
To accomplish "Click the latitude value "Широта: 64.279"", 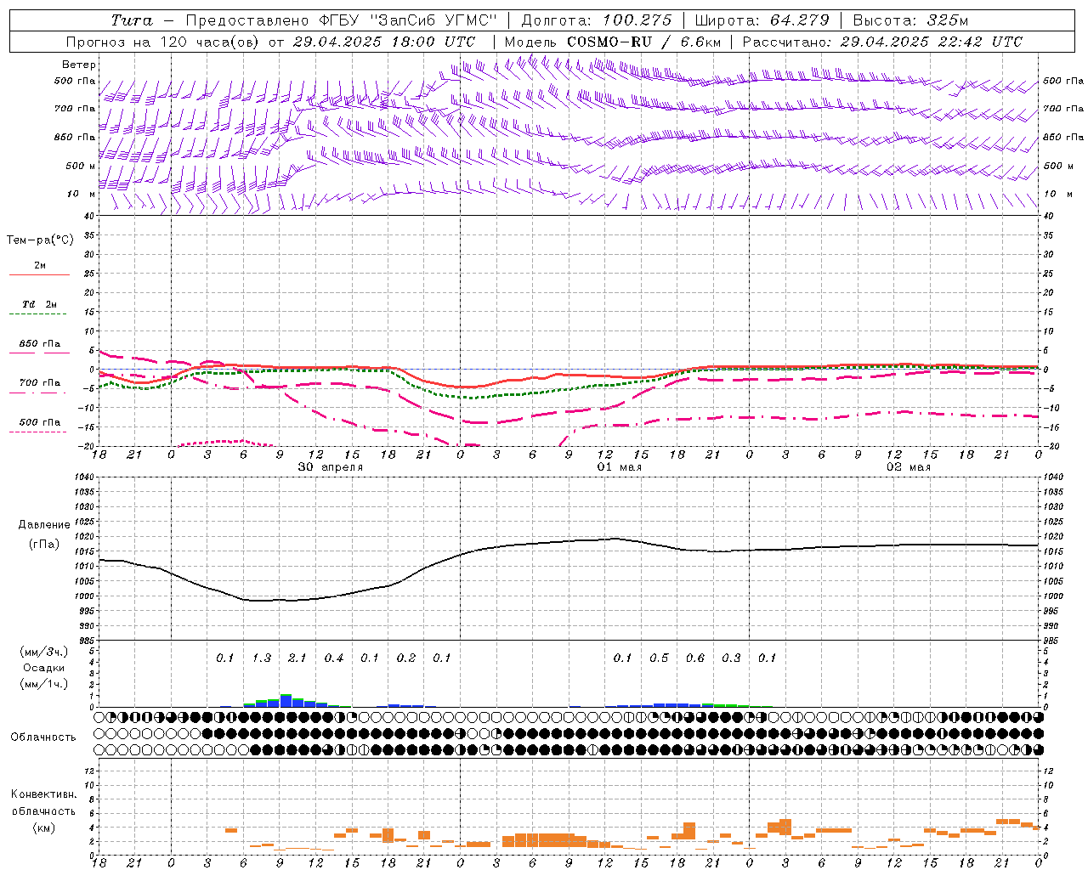I will (762, 20).
